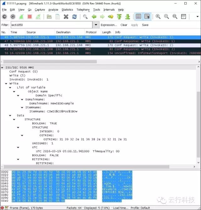Collapse the Write node
The width and height of the screenshot is (201, 210).
point(6,83)
